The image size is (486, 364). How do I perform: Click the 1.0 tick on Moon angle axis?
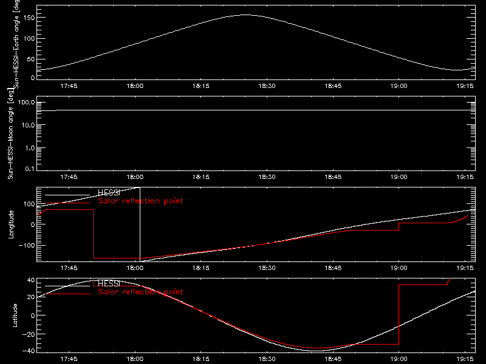(x=30, y=148)
